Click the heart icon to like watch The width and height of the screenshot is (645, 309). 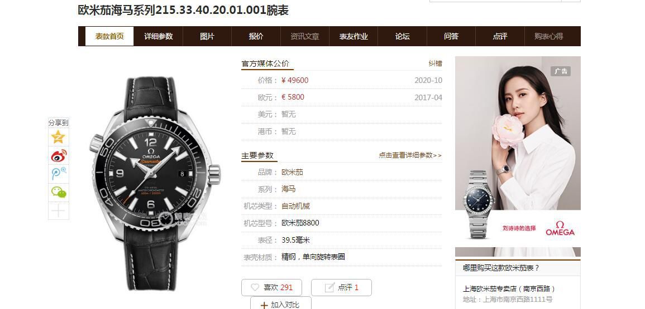(x=255, y=288)
